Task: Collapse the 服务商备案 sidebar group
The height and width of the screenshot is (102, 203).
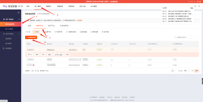Action: tap(19, 34)
